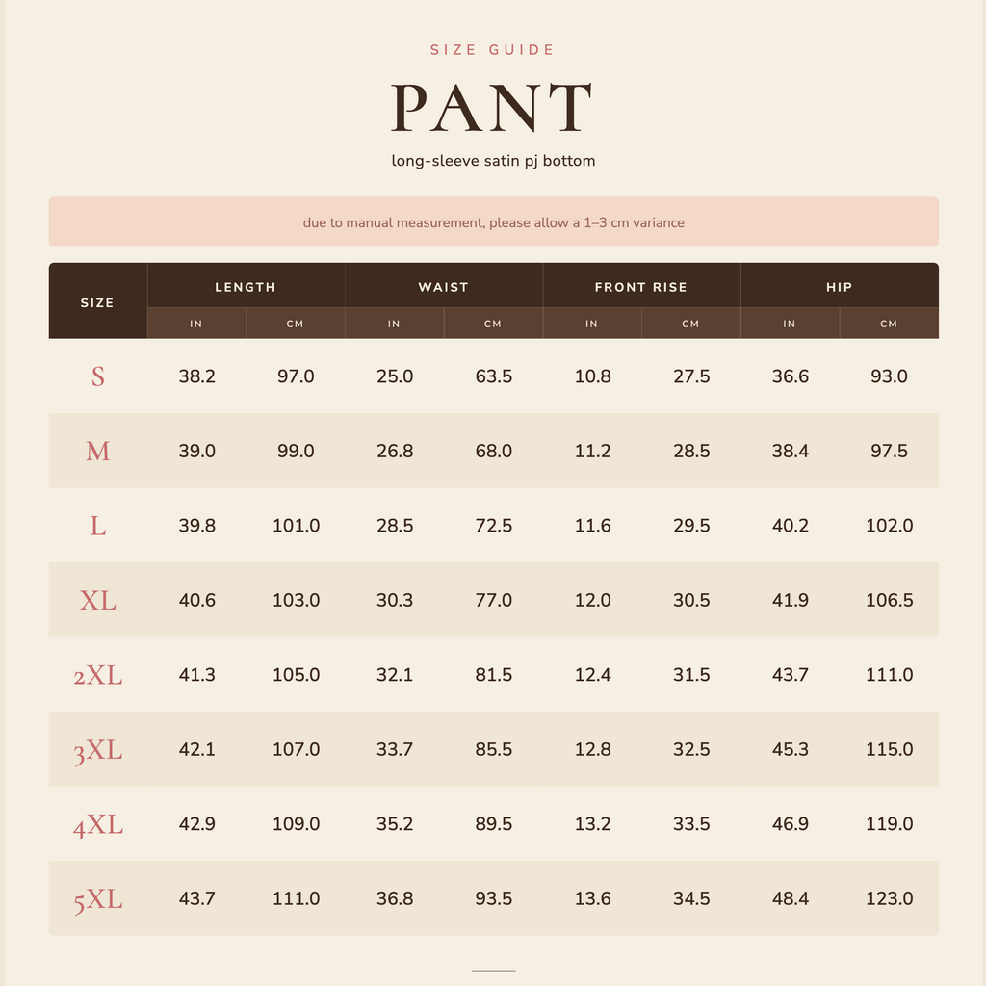This screenshot has width=986, height=986.
Task: Select the SIZE GUIDE label text
Action: [x=492, y=50]
